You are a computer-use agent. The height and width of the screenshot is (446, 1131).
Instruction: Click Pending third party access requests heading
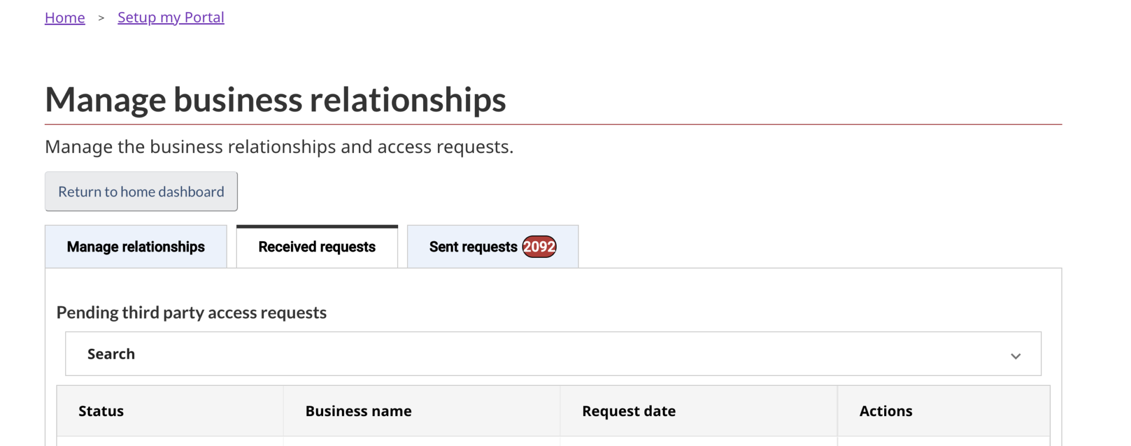click(x=192, y=312)
